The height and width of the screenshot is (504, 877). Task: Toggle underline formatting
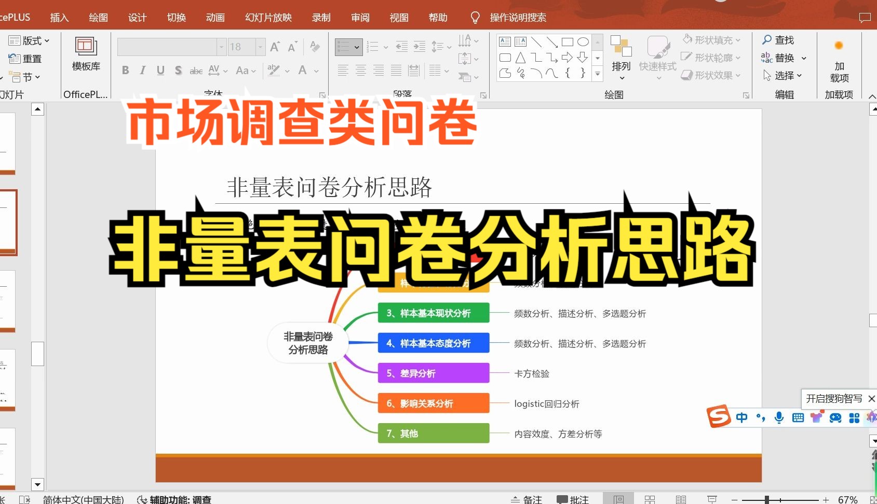pyautogui.click(x=160, y=71)
